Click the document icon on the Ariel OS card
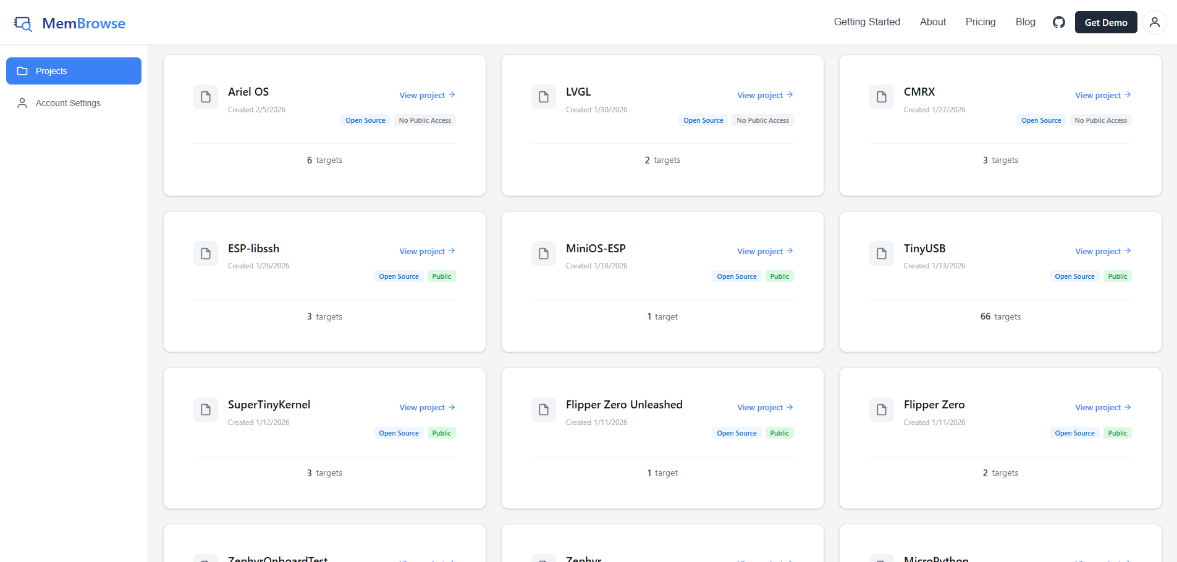Screen dimensions: 1177x562 [206, 97]
